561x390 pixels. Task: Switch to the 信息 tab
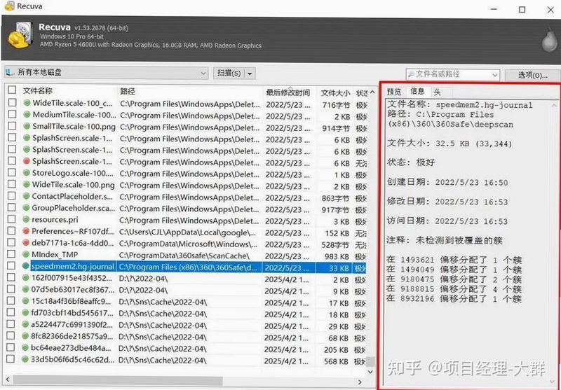click(417, 92)
